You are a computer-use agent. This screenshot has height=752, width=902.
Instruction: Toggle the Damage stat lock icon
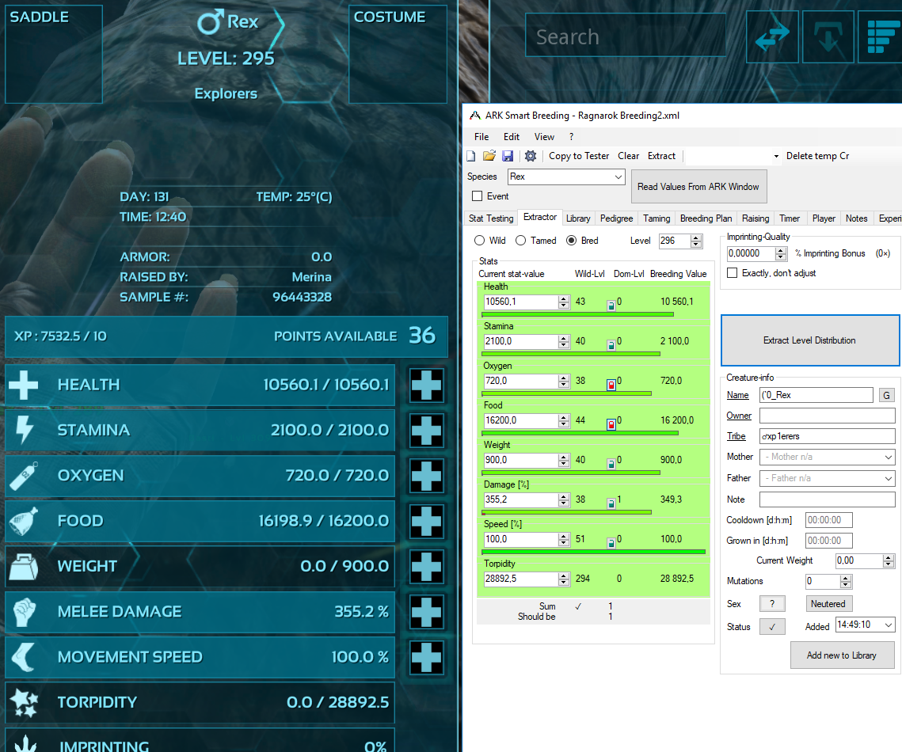click(x=611, y=503)
